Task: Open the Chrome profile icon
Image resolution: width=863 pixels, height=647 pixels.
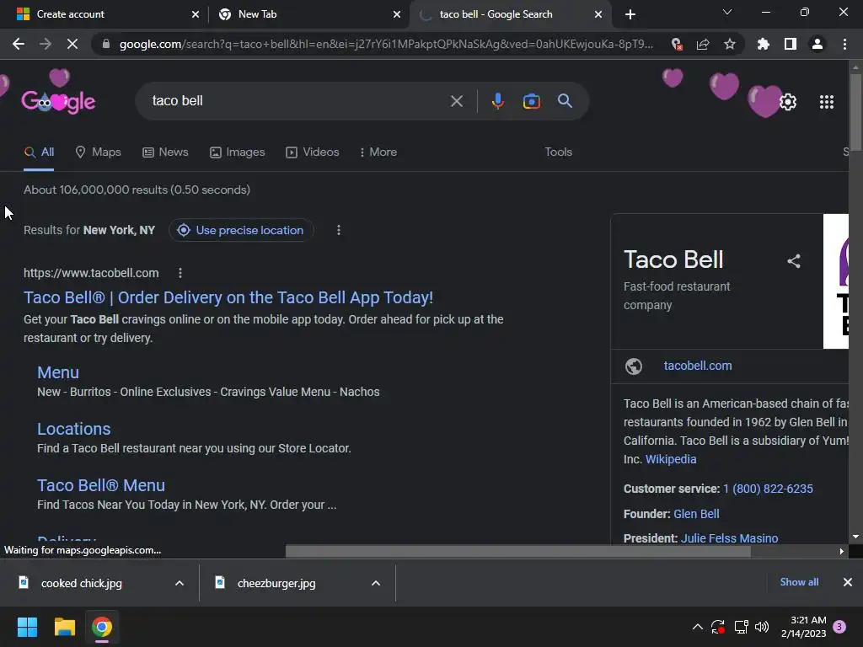Action: coord(817,44)
